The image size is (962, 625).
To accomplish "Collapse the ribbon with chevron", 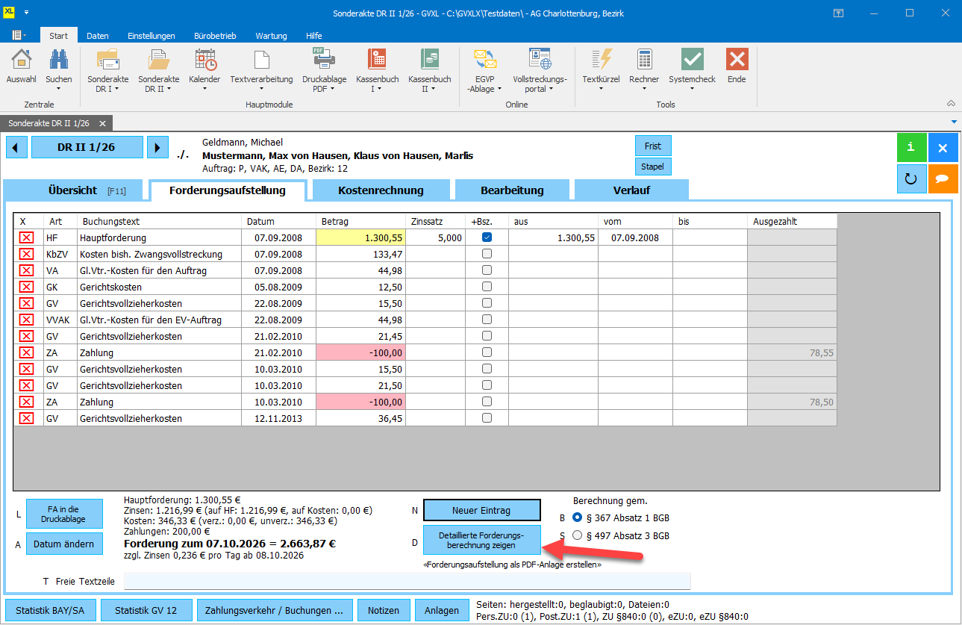I will (951, 103).
